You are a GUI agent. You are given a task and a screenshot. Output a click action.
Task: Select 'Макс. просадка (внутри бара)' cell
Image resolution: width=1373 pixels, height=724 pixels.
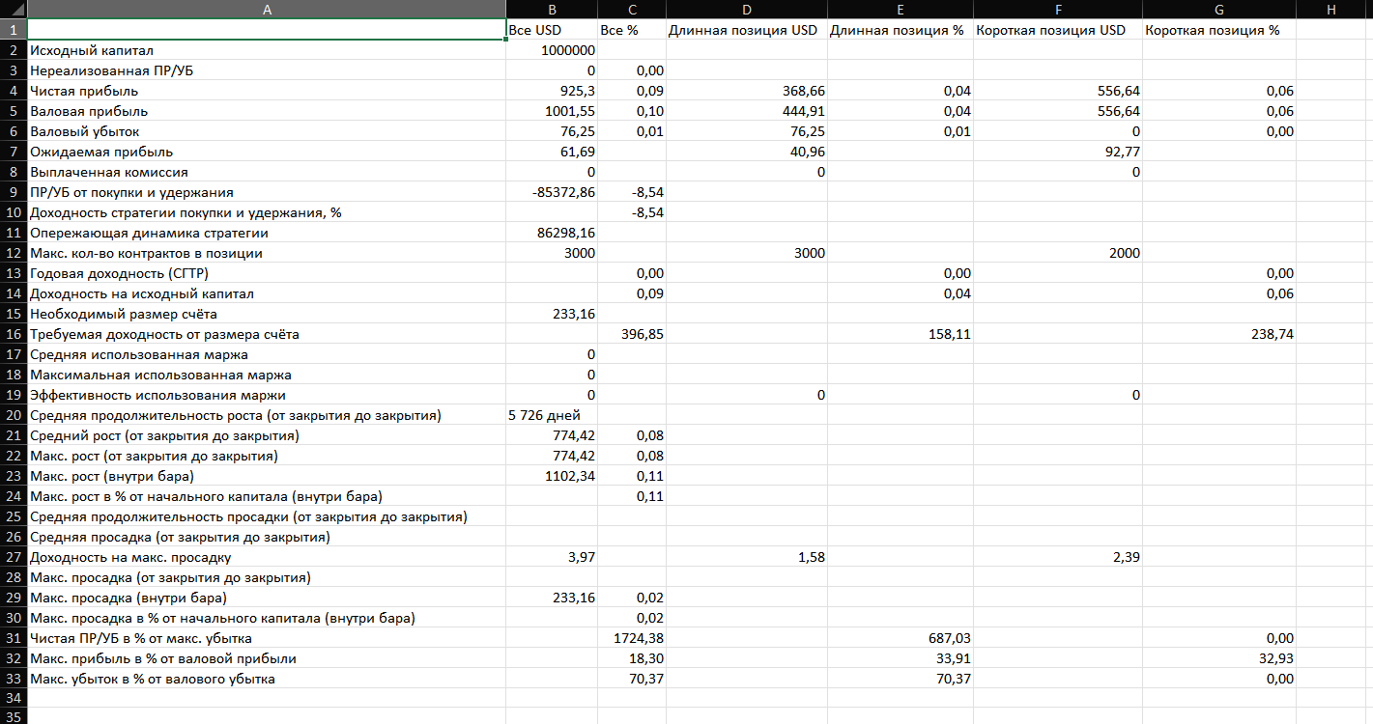[x=267, y=598]
